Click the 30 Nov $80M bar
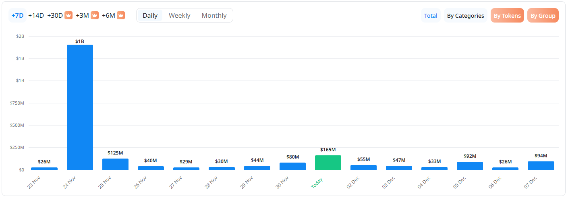 pyautogui.click(x=292, y=166)
